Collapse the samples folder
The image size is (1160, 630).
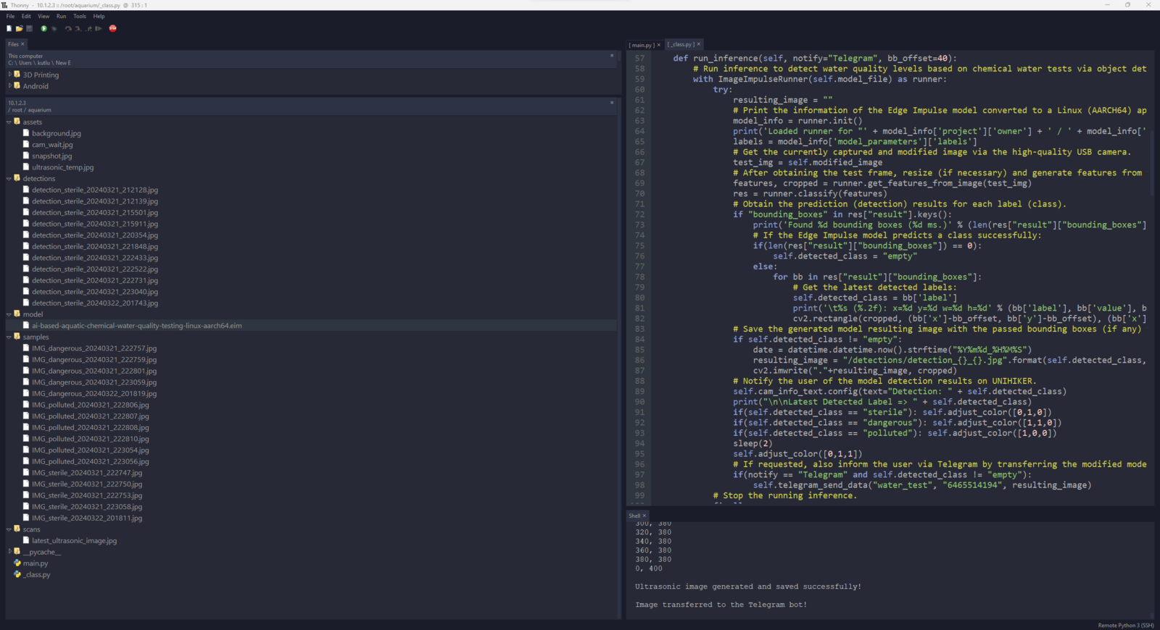(x=9, y=337)
